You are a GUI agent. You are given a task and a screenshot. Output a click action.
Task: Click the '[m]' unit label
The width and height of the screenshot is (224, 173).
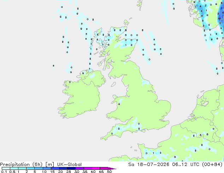50,165
